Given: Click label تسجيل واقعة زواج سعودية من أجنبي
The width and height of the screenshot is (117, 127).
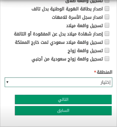Looking at the screenshot, I should tap(67, 59).
